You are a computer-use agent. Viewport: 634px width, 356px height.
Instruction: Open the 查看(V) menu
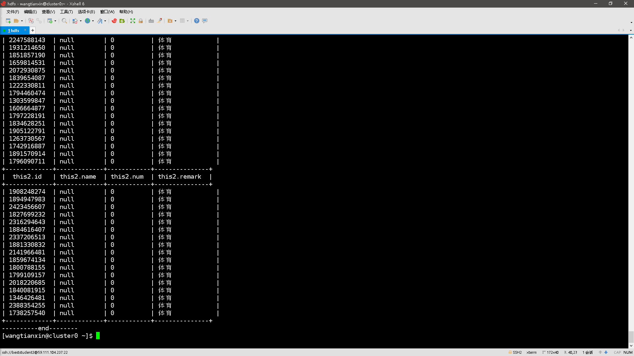49,12
